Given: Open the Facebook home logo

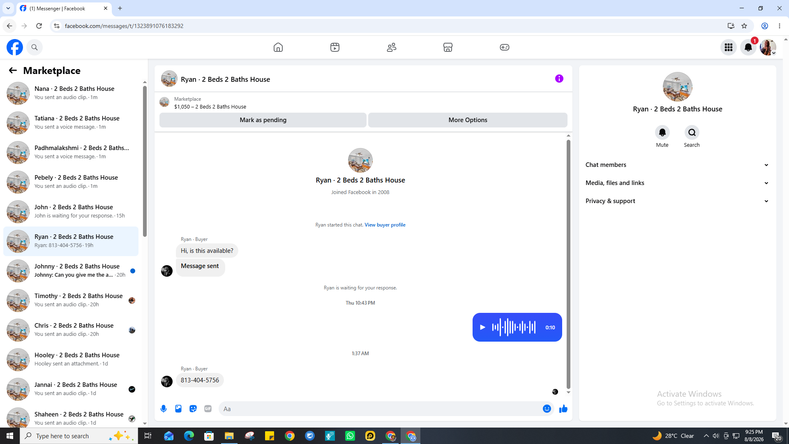Looking at the screenshot, I should 15,47.
